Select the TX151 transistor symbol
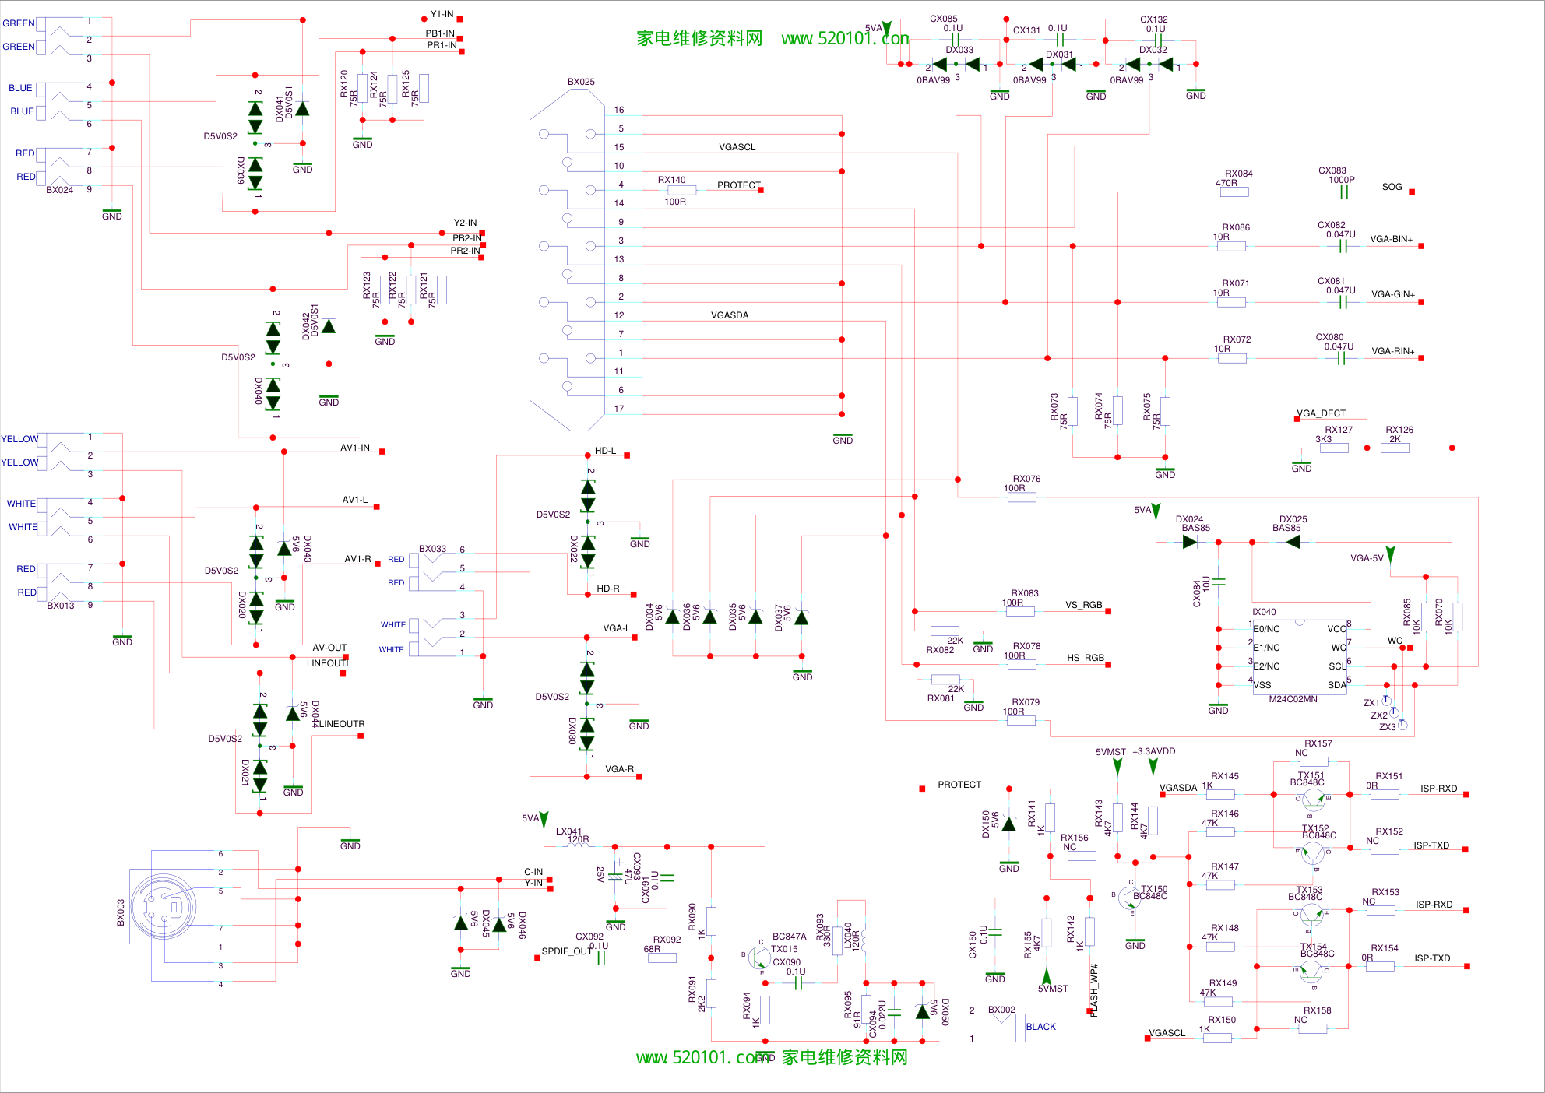 [1313, 800]
